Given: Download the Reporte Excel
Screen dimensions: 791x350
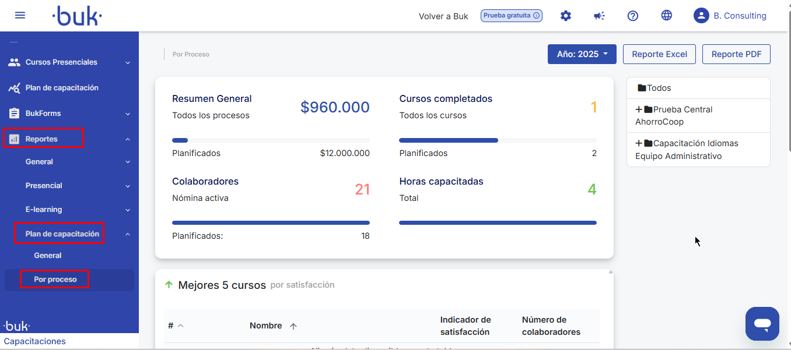Looking at the screenshot, I should (x=659, y=54).
